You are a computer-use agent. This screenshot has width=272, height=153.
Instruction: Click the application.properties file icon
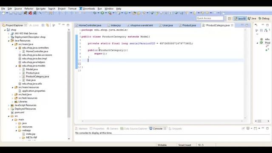coord(20,91)
